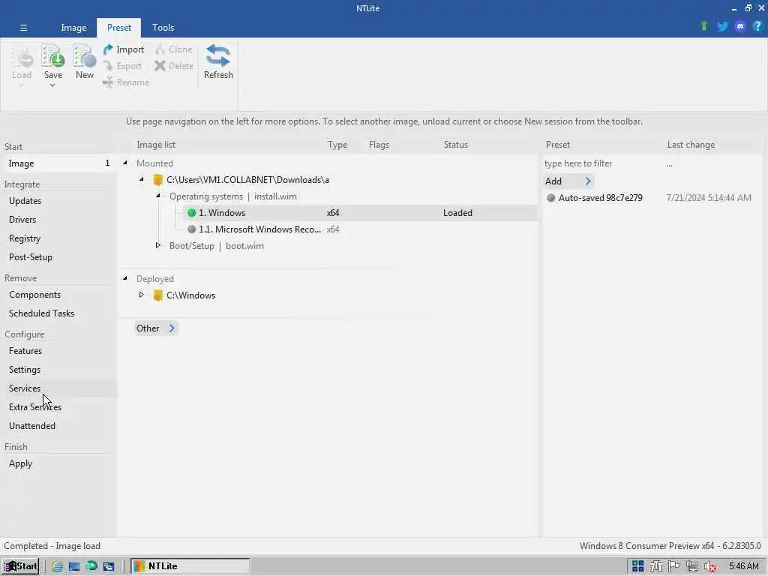The image size is (768, 576).
Task: Click the Save preset icon
Action: pyautogui.click(x=53, y=55)
